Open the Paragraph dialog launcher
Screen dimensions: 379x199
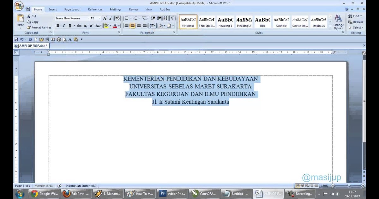point(174,33)
